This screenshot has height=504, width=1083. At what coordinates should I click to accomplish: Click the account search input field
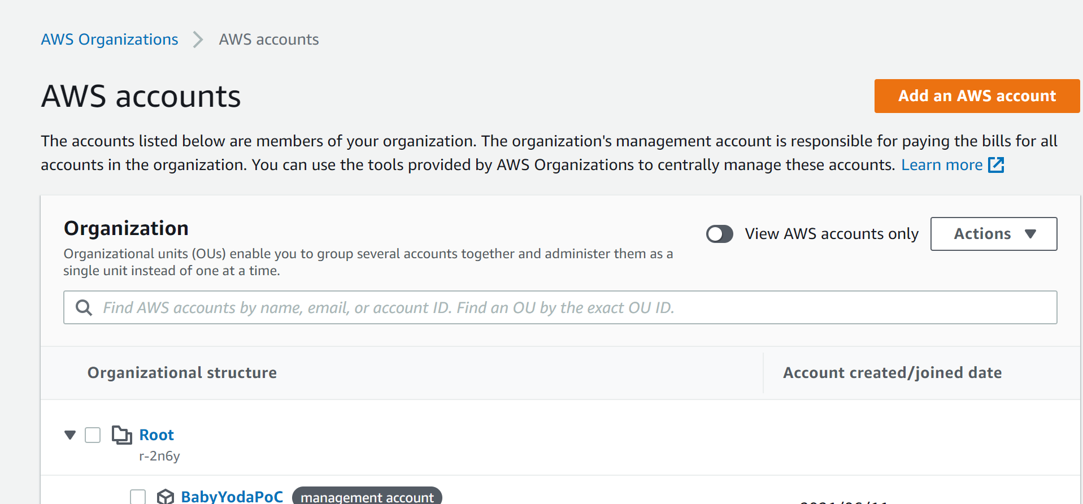pos(560,307)
